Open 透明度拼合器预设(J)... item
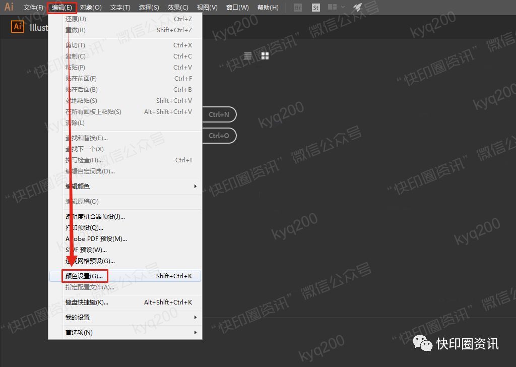The width and height of the screenshot is (516, 367). [125, 217]
